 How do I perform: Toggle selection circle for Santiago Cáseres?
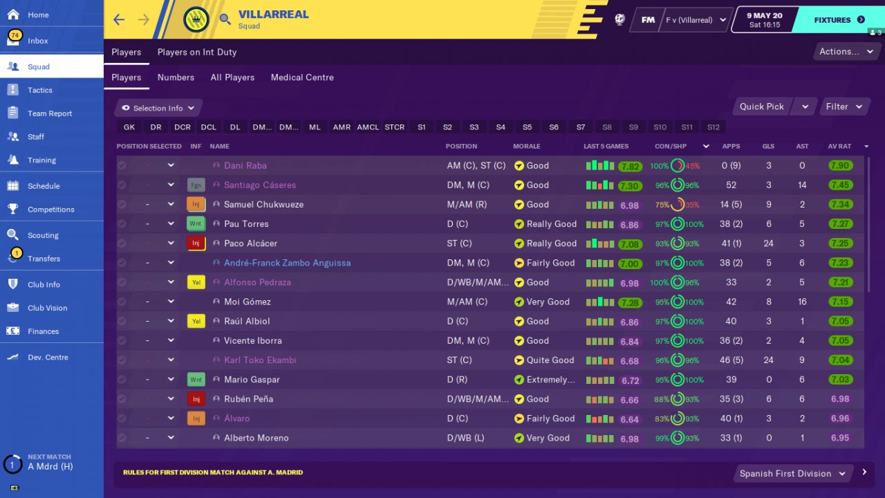pos(122,185)
